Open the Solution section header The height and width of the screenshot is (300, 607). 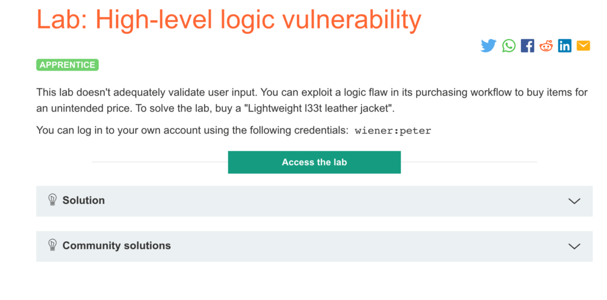pos(314,201)
